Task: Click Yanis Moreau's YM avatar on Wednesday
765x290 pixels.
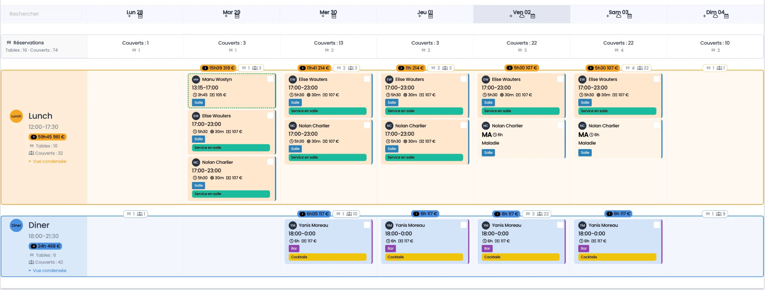Action: coord(293,225)
